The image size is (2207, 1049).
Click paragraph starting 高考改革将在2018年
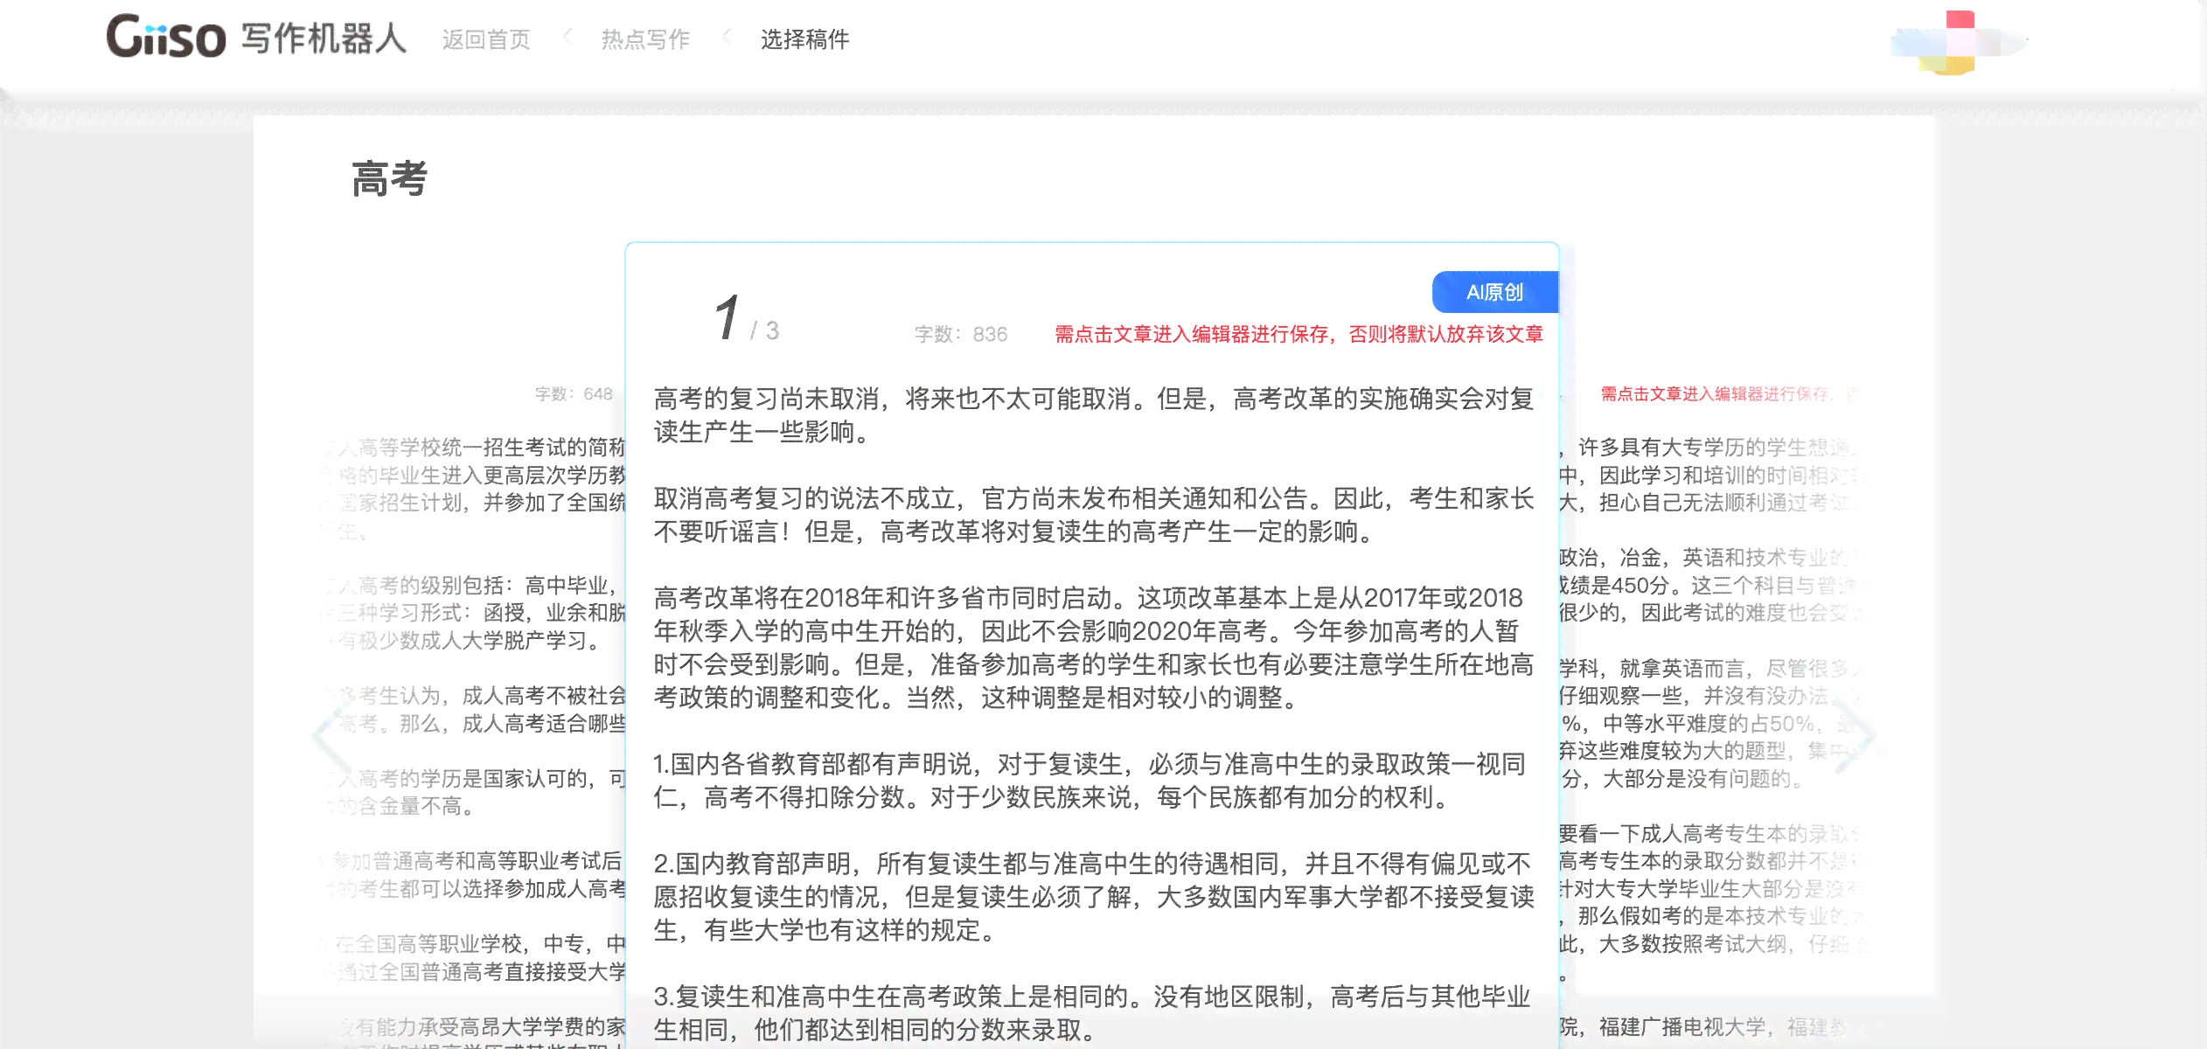tap(1094, 648)
